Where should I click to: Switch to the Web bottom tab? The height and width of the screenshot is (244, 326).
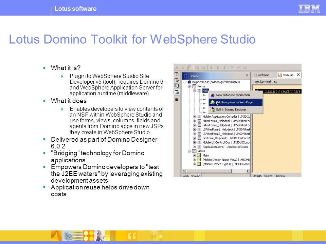click(186, 176)
